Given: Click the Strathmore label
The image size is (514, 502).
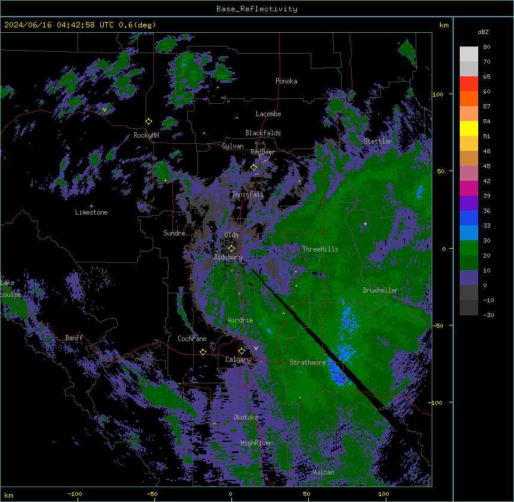Looking at the screenshot, I should coord(308,362).
